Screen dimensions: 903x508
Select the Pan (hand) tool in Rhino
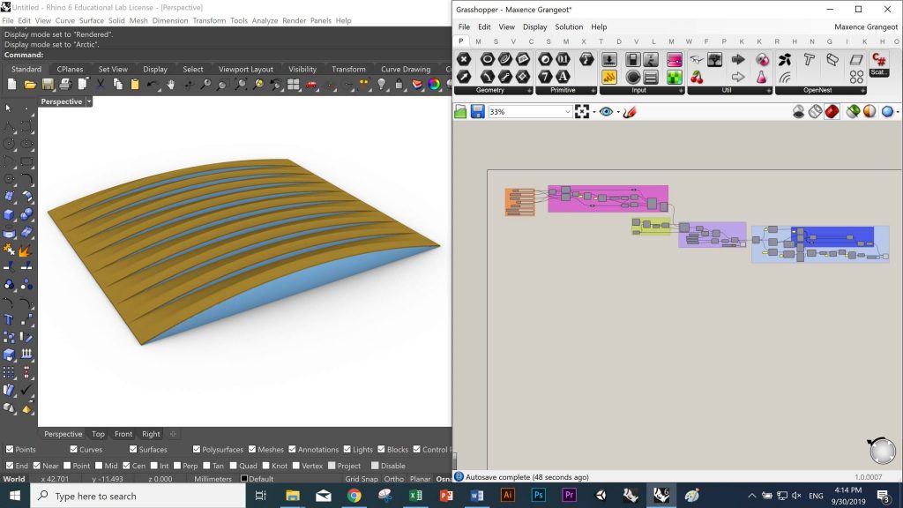click(x=170, y=85)
